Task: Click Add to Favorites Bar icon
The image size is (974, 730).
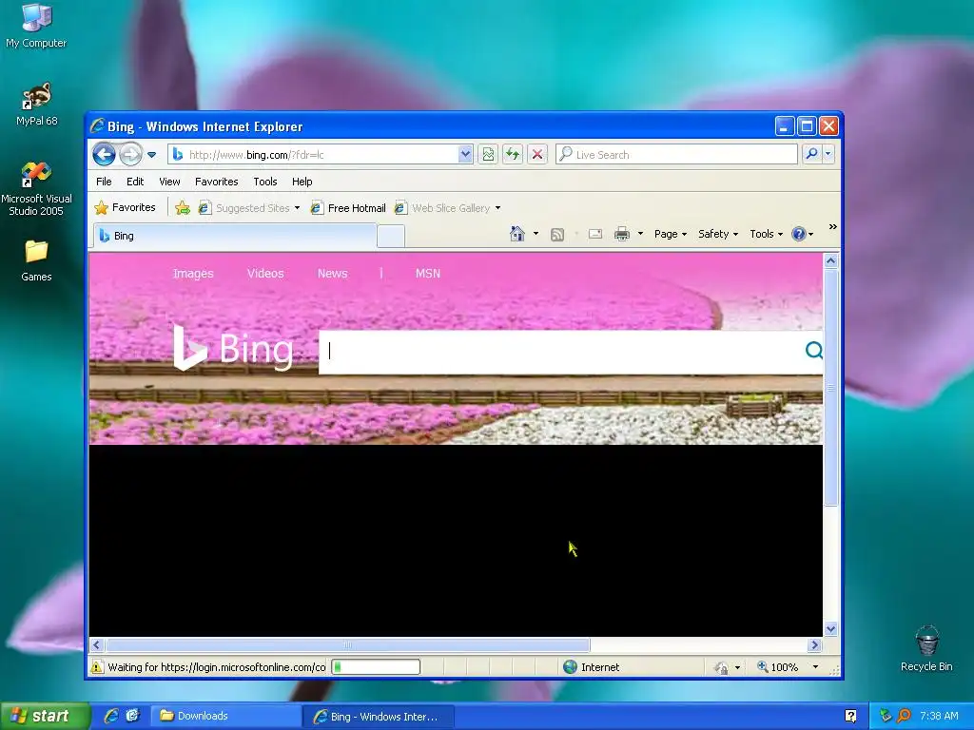Action: click(182, 208)
